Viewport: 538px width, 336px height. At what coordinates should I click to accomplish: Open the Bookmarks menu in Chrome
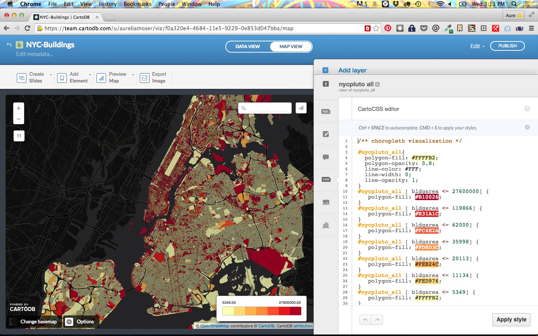point(137,4)
